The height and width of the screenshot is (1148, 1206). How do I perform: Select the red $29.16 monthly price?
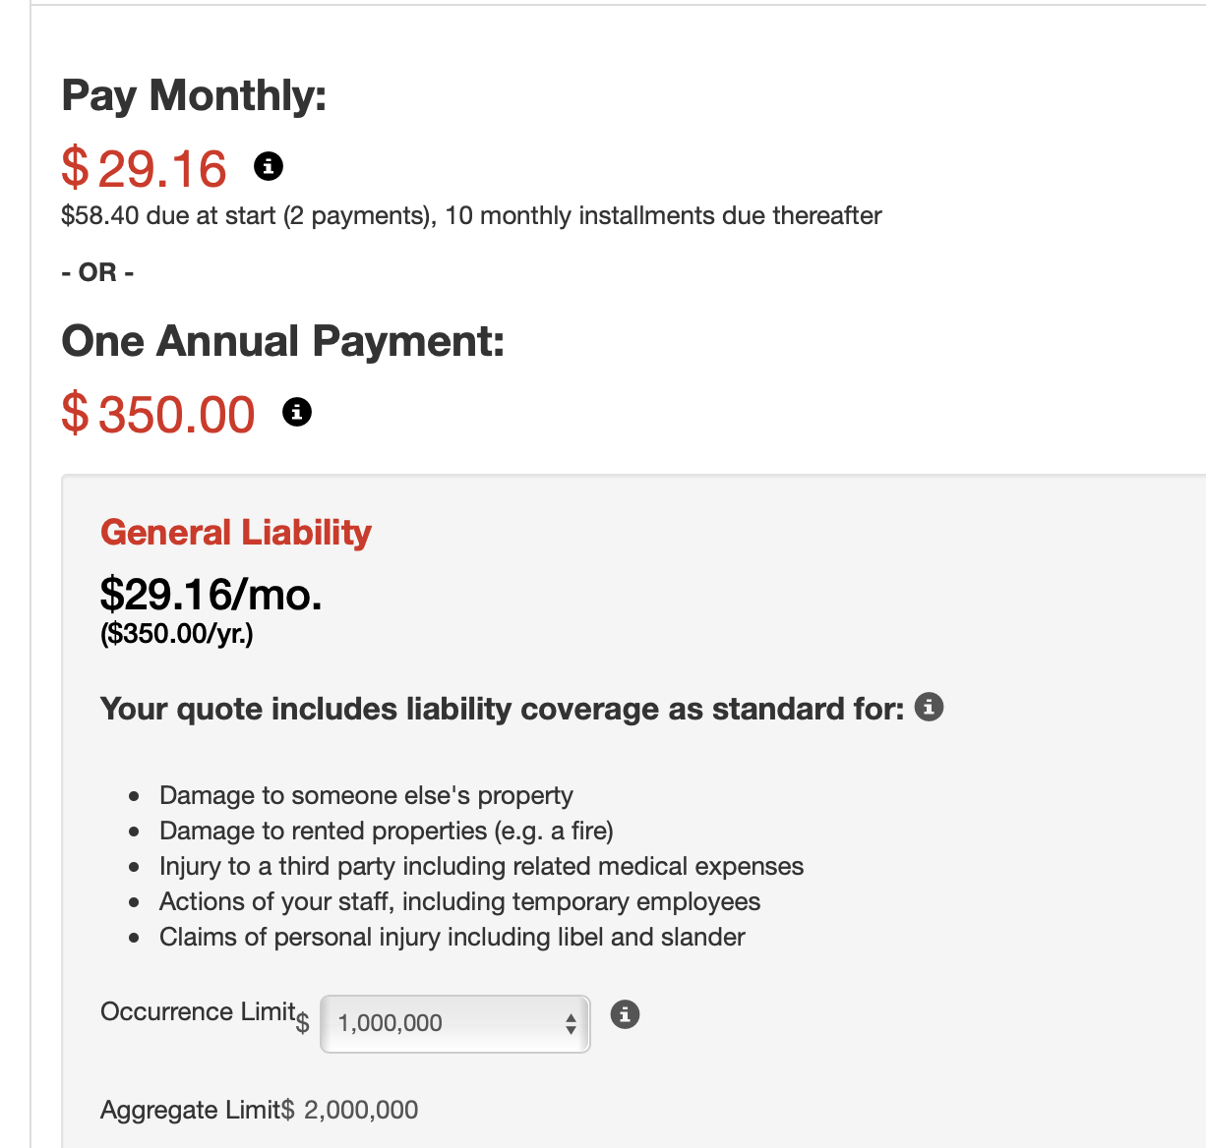click(145, 168)
